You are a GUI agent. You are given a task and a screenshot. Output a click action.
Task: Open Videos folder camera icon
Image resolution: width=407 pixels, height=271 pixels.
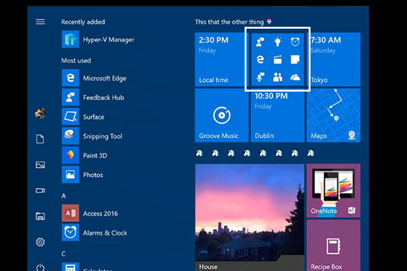(40, 191)
